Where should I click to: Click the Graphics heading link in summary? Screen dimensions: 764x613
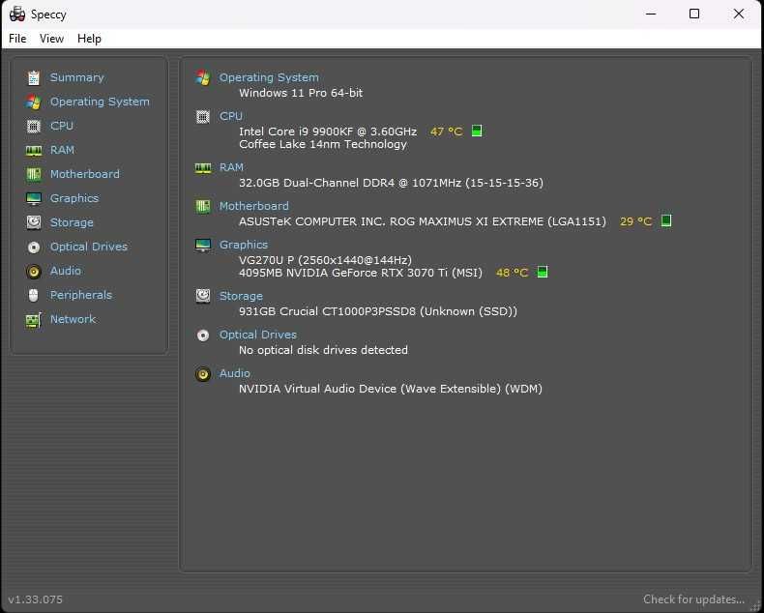coord(244,245)
